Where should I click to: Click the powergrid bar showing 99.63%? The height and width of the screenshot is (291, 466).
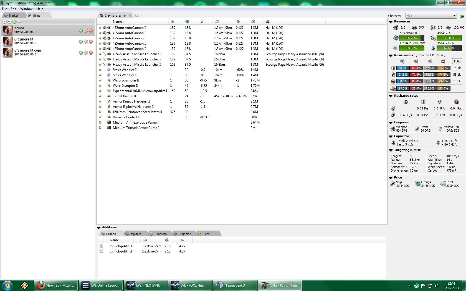pyautogui.click(x=412, y=48)
